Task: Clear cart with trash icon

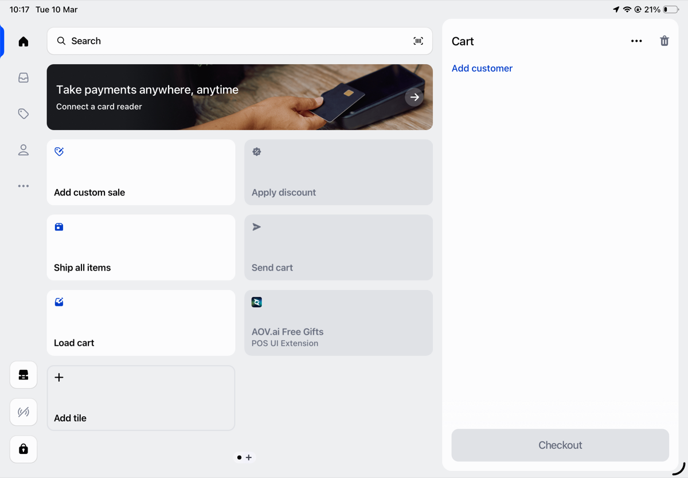Action: click(664, 41)
